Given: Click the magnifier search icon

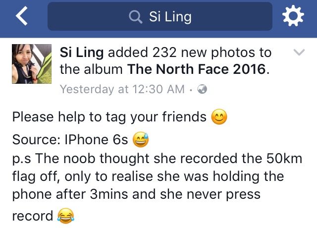Looking at the screenshot, I should click(135, 17).
